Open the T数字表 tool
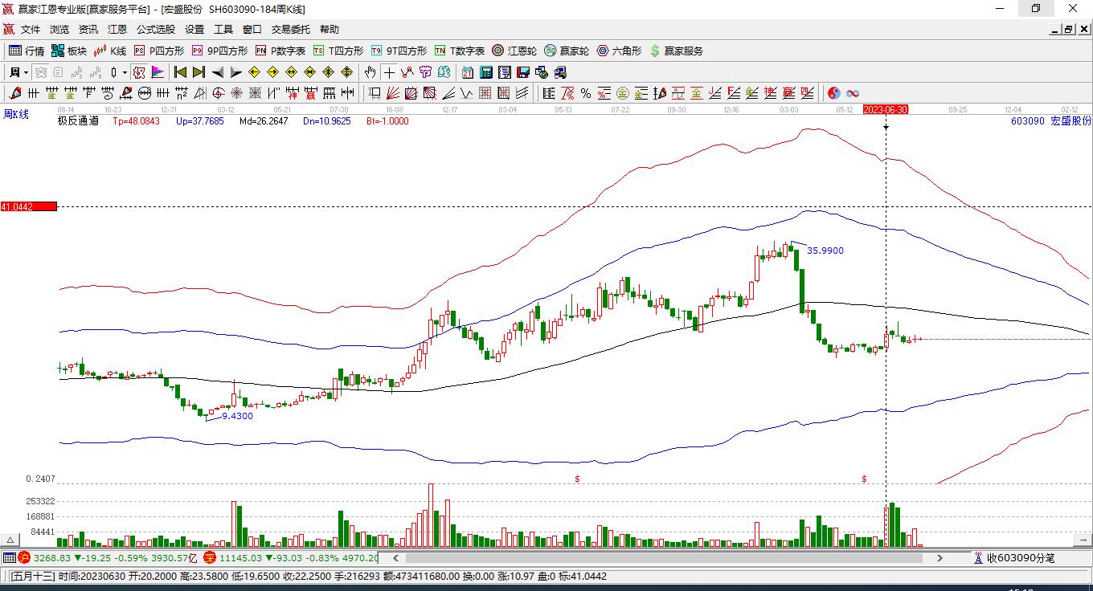Image resolution: width=1093 pixels, height=591 pixels. coord(459,51)
